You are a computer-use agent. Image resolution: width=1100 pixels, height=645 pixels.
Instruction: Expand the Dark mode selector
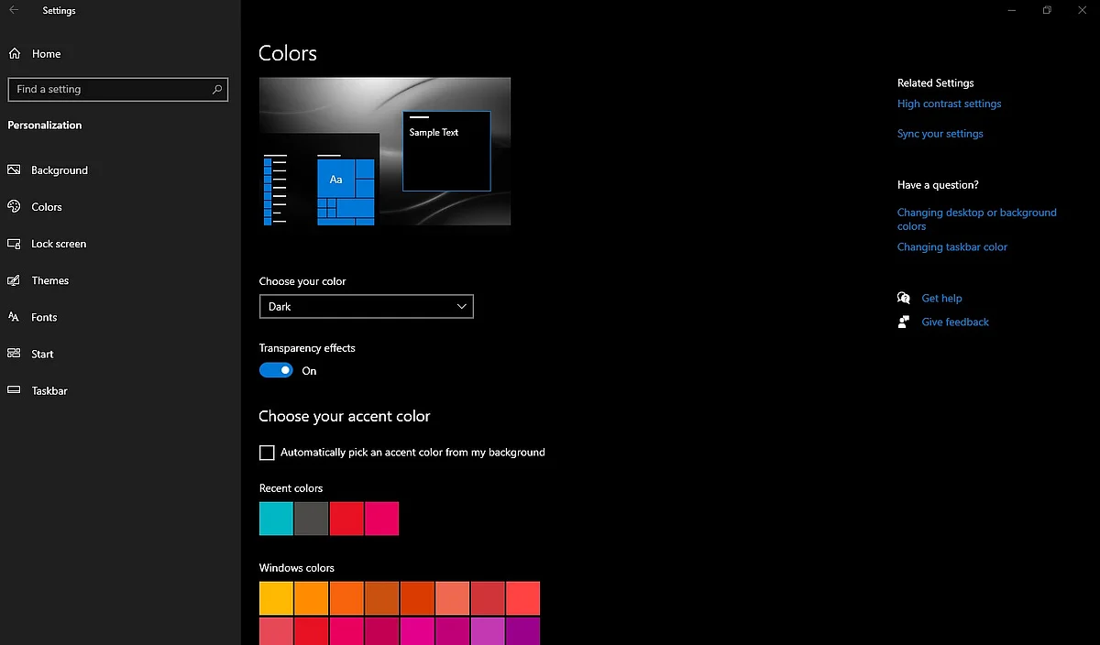click(x=461, y=306)
